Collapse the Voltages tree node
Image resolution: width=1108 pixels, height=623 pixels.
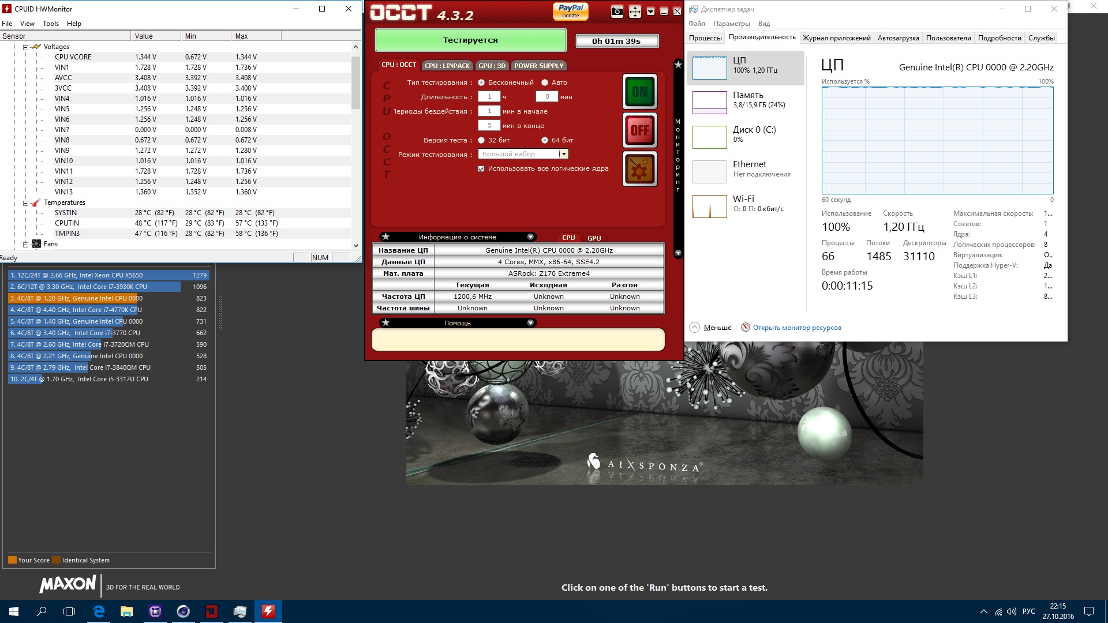[x=26, y=47]
